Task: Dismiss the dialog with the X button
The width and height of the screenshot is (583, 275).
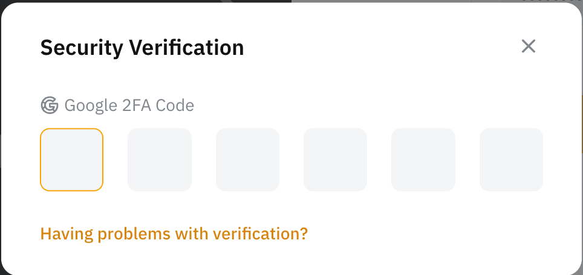Action: [529, 46]
